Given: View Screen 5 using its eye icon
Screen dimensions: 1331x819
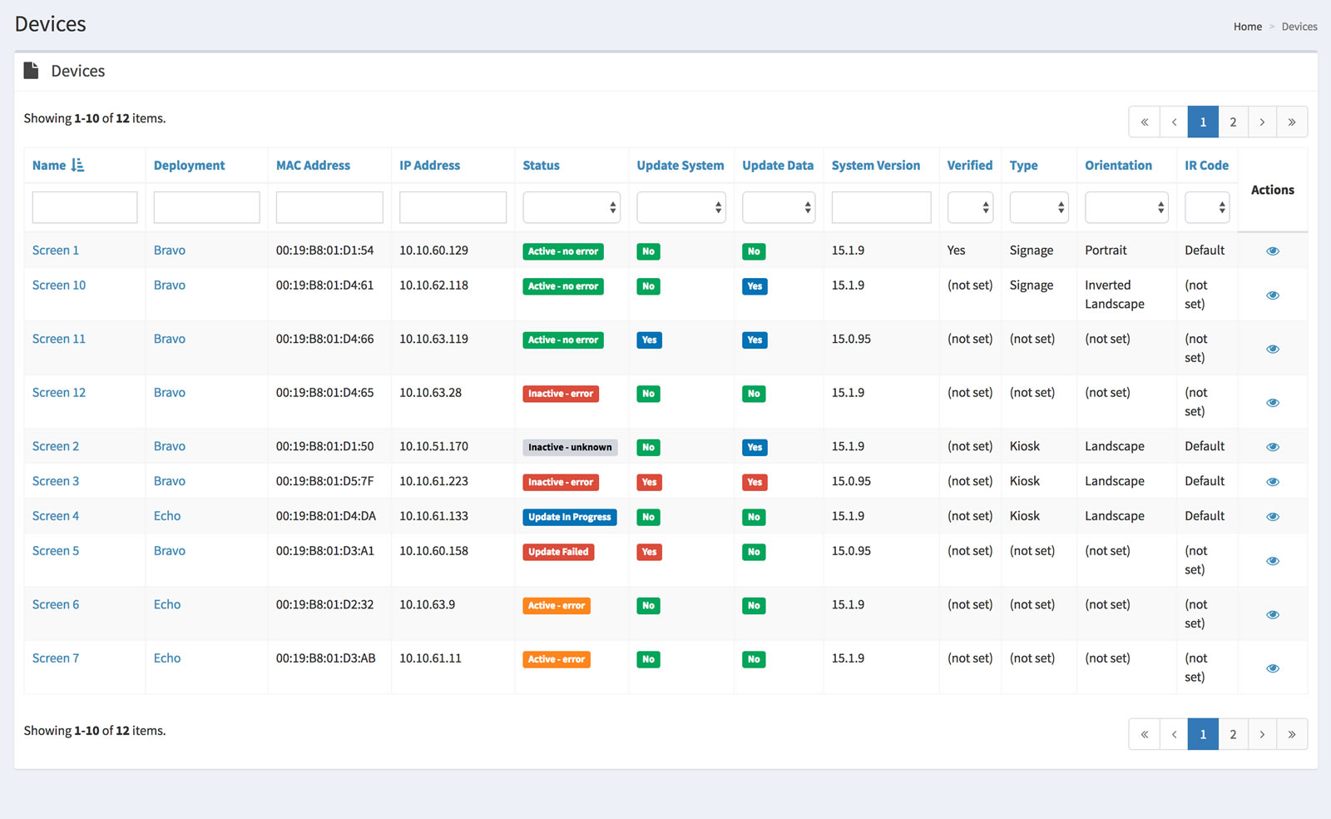Looking at the screenshot, I should (x=1272, y=561).
